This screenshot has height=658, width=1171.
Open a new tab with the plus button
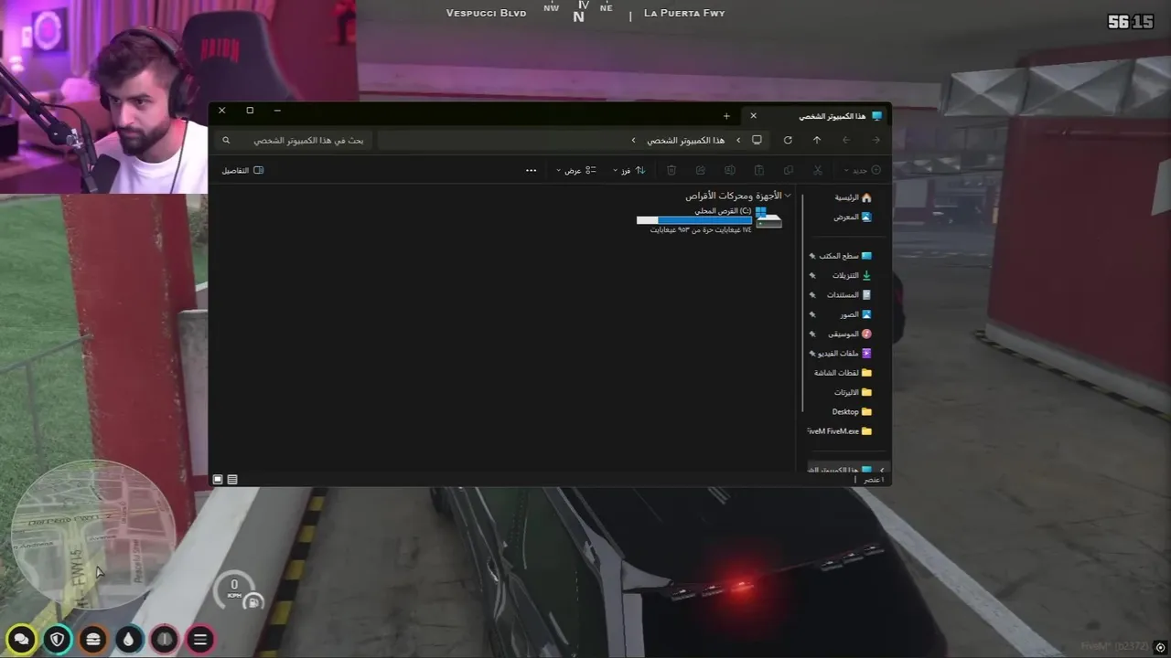coord(726,116)
